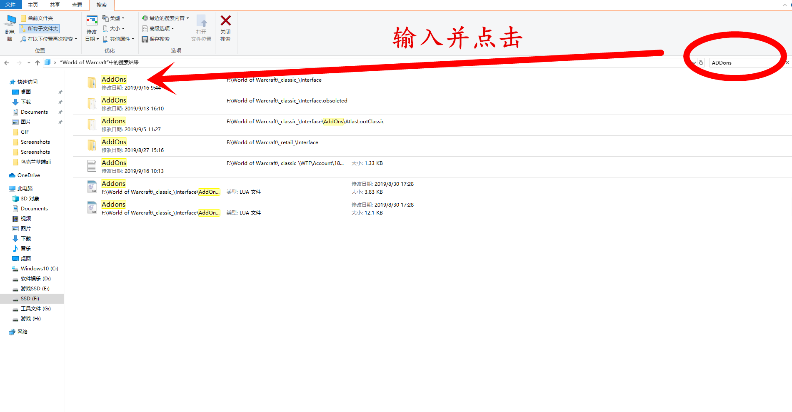The image size is (792, 412).
Task: Select AddOns folder in _classic_\Interface
Action: [432, 84]
